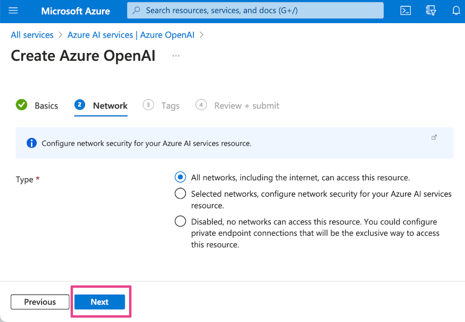Choose the Selected networks radio option
Screen dimensions: 465x322
180,194
